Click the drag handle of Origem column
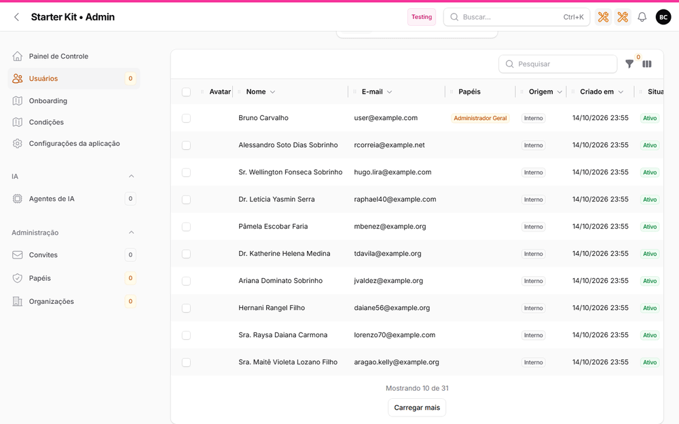This screenshot has width=679, height=424. (x=521, y=92)
